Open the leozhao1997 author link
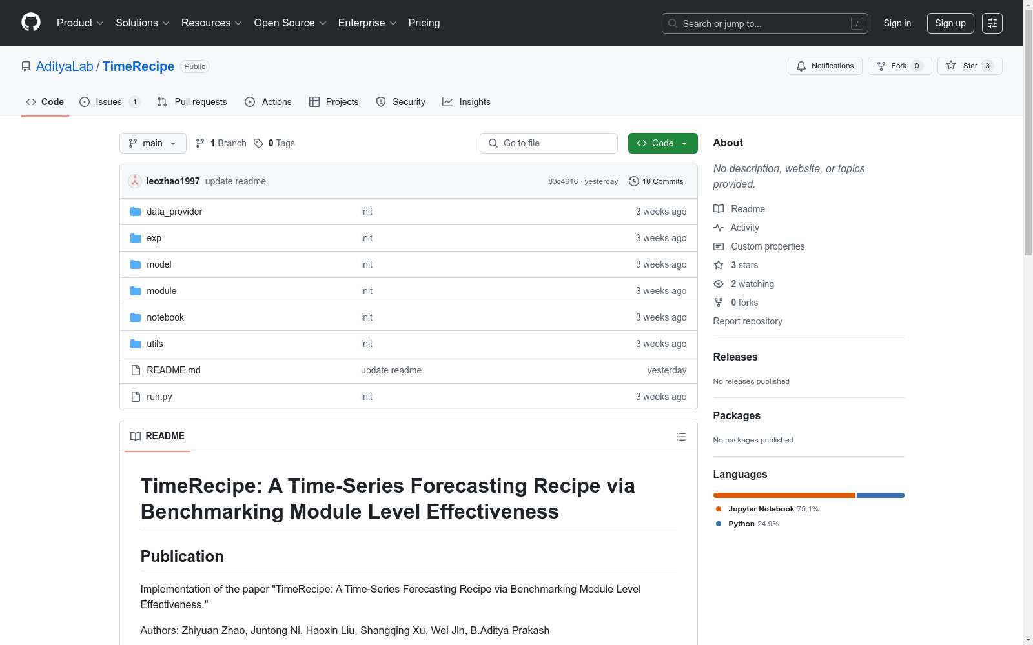The image size is (1033, 645). coord(173,181)
